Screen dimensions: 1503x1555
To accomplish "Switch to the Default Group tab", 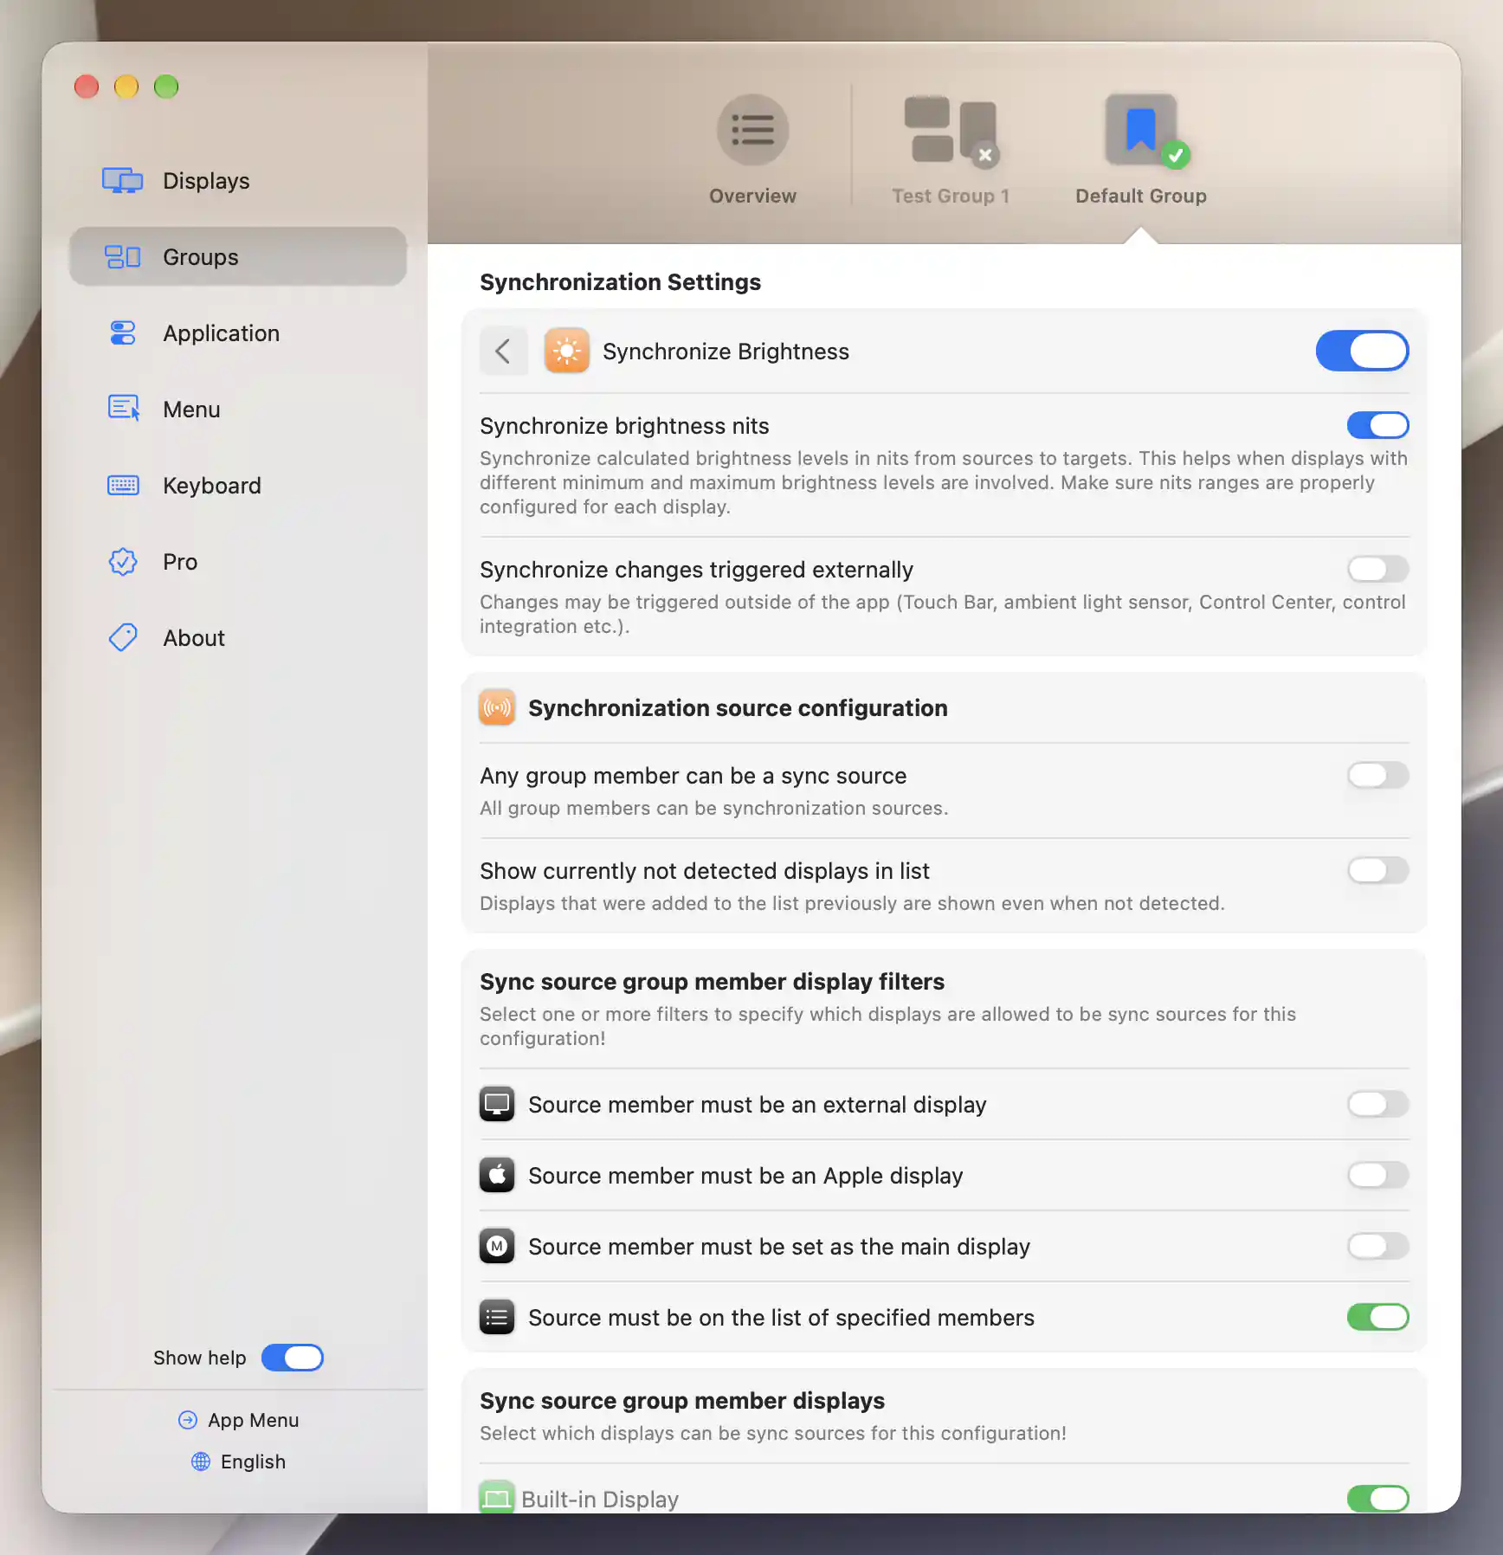I will click(1141, 149).
